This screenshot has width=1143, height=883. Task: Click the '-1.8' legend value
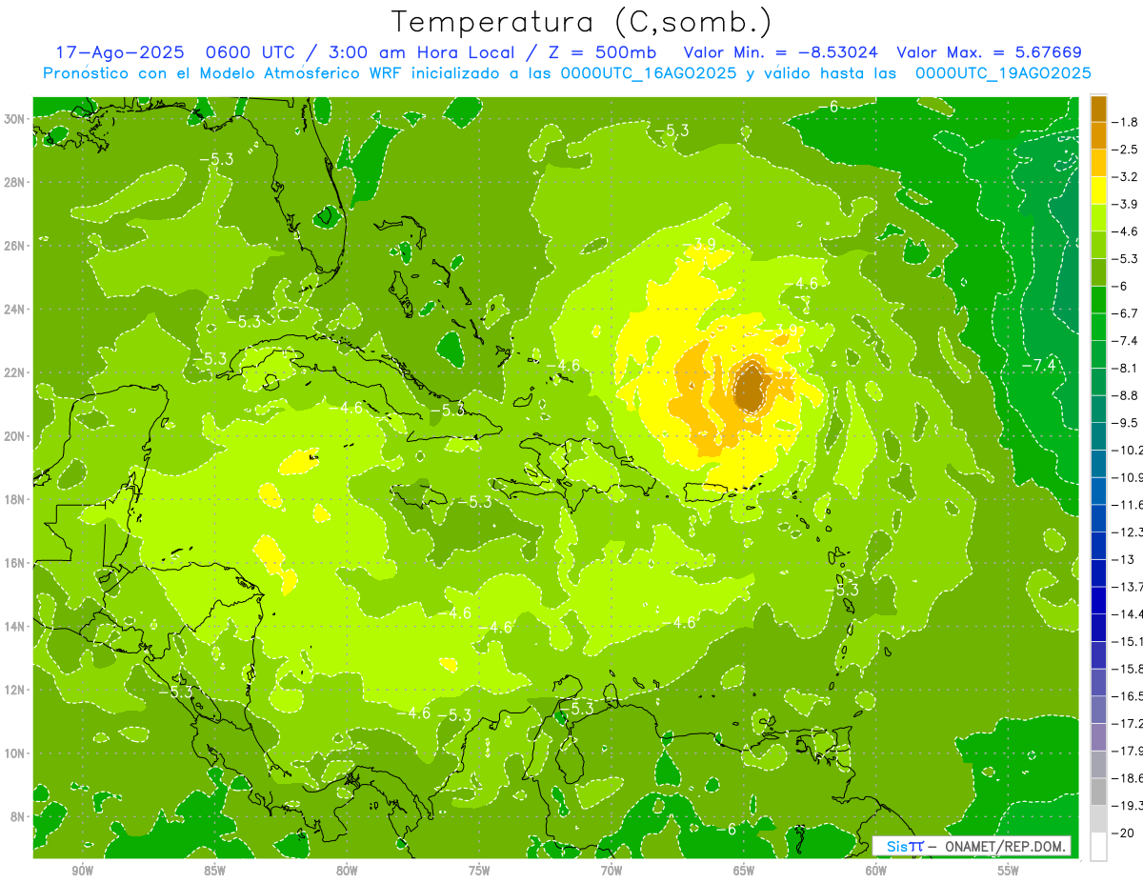pos(1126,122)
